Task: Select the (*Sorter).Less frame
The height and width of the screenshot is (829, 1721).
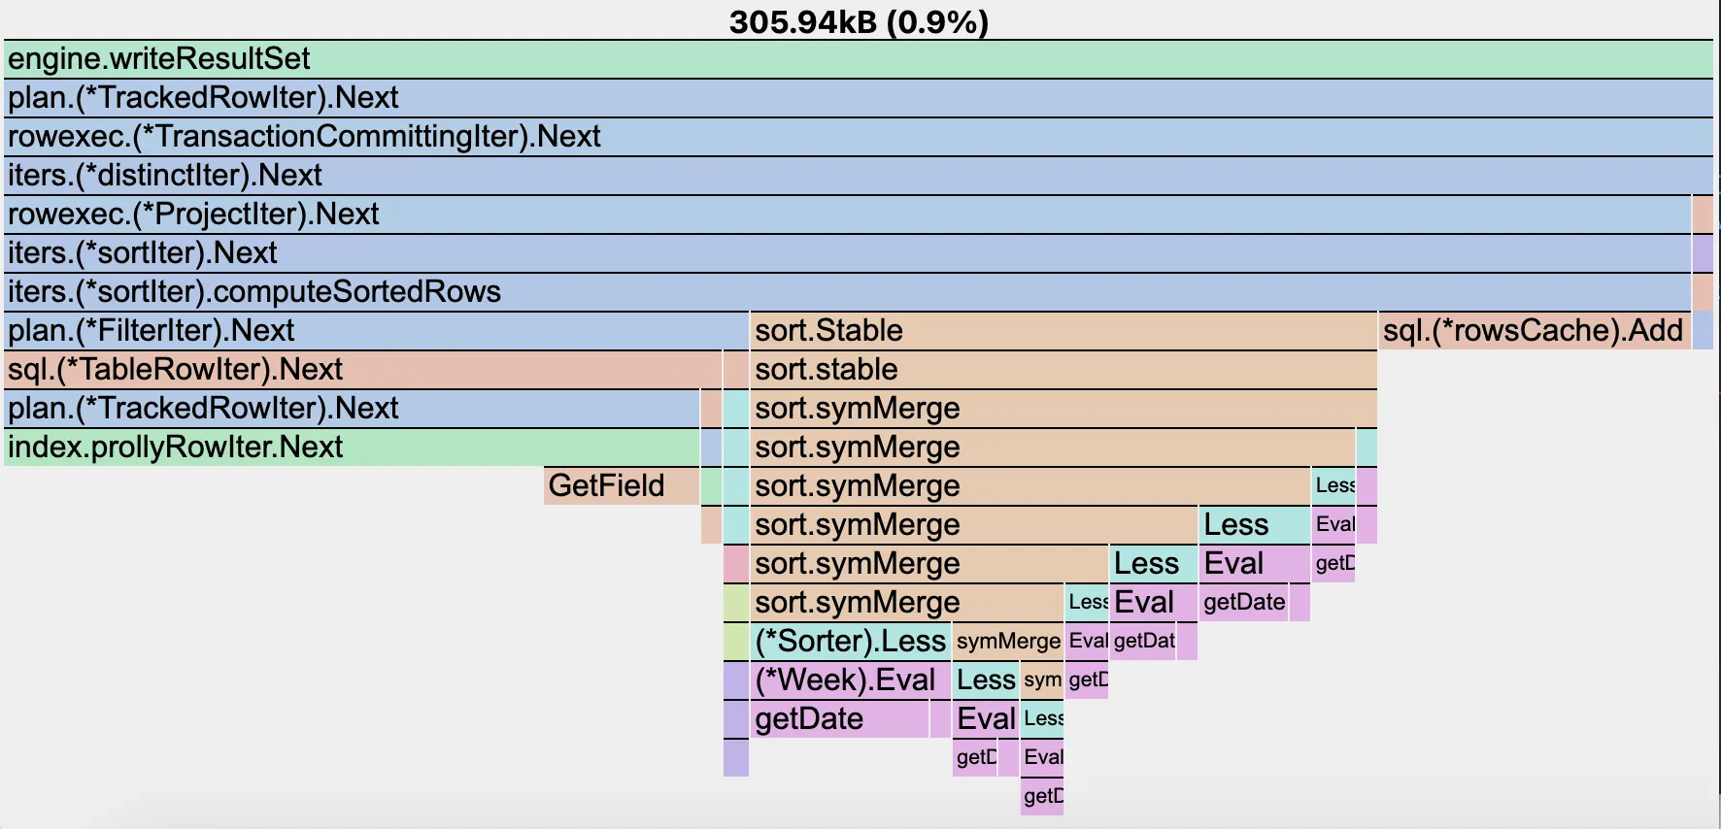Action: [850, 641]
